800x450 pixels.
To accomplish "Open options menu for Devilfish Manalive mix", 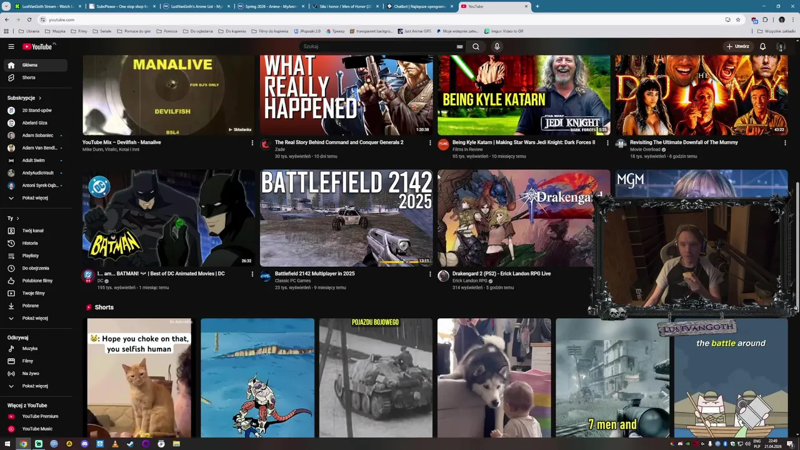I will 252,143.
